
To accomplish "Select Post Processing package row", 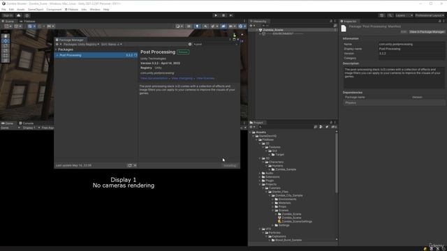I will [96, 55].
